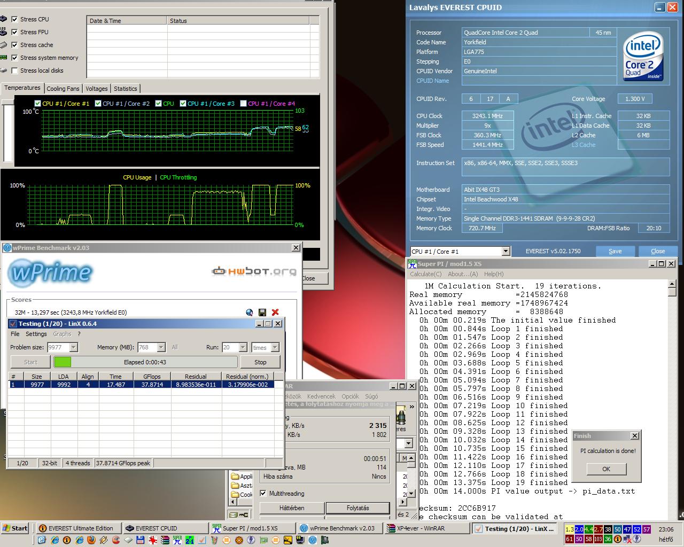Click the Super PI quick launch icon

point(177,540)
